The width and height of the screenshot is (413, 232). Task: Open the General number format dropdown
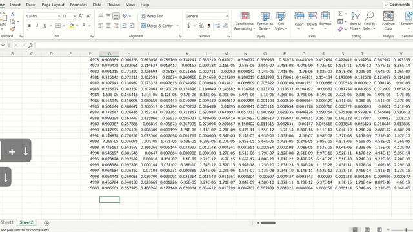click(x=227, y=16)
